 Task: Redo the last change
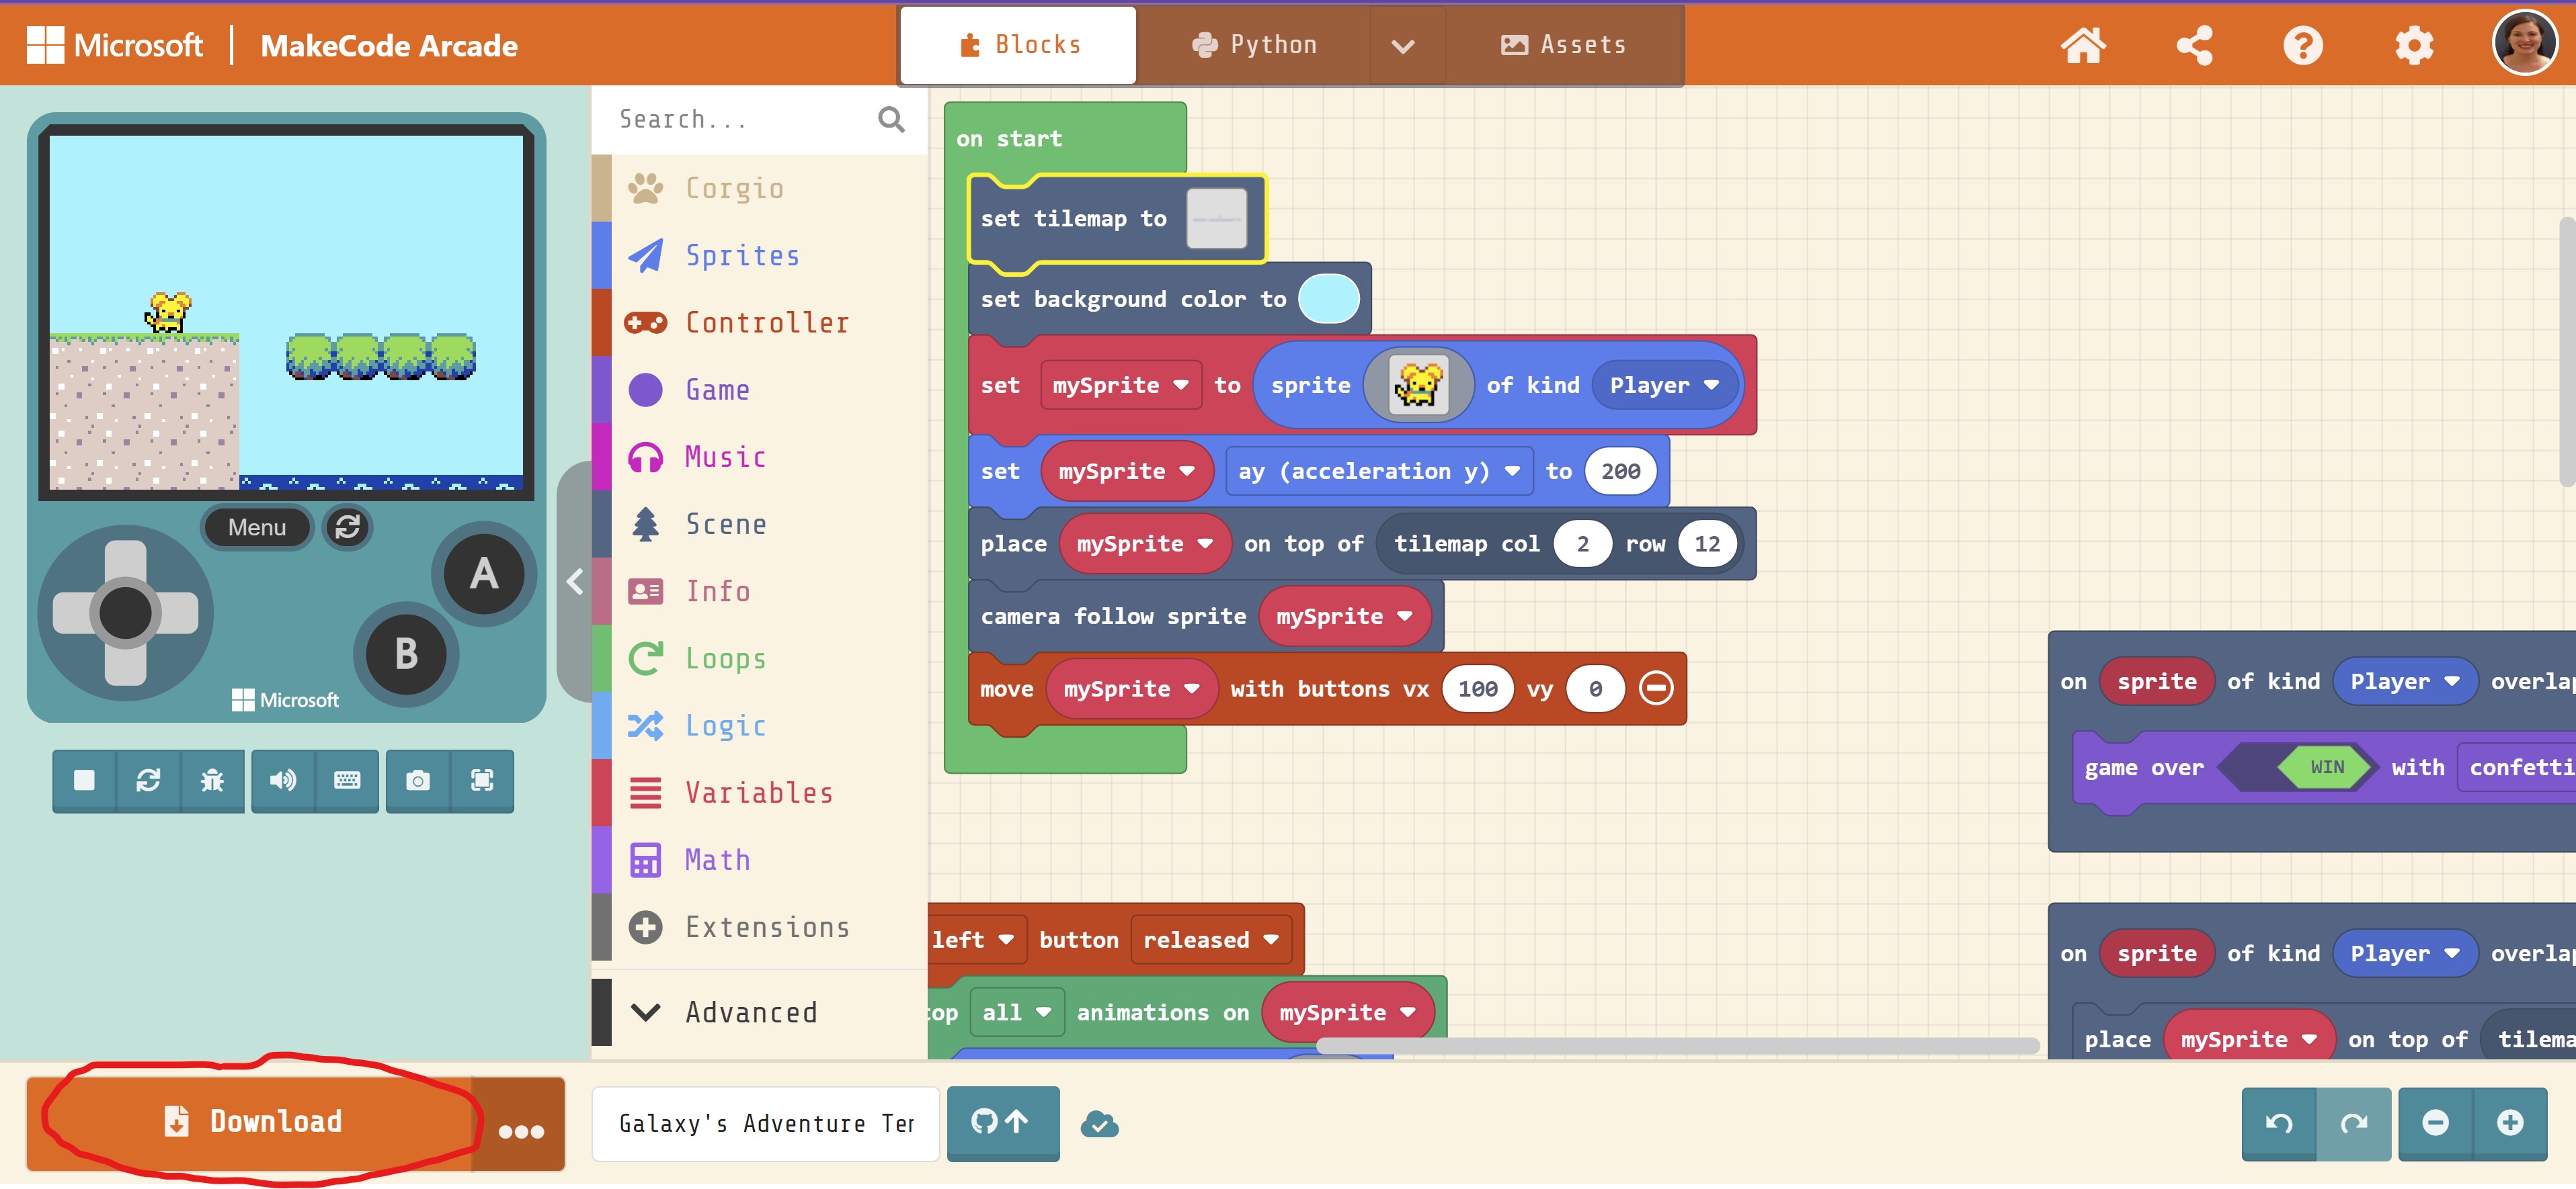click(x=2354, y=1123)
